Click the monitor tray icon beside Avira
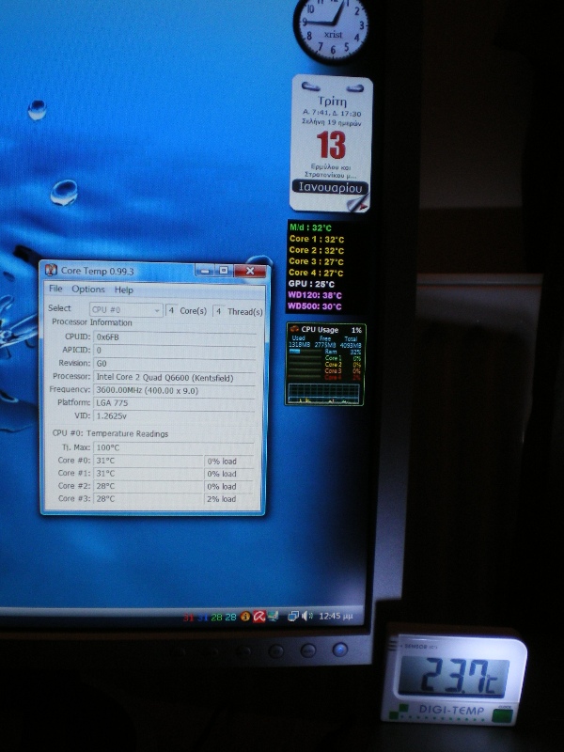This screenshot has width=564, height=752. pos(274,617)
